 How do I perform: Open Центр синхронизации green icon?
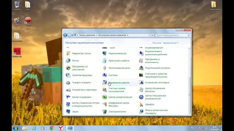pos(105,97)
